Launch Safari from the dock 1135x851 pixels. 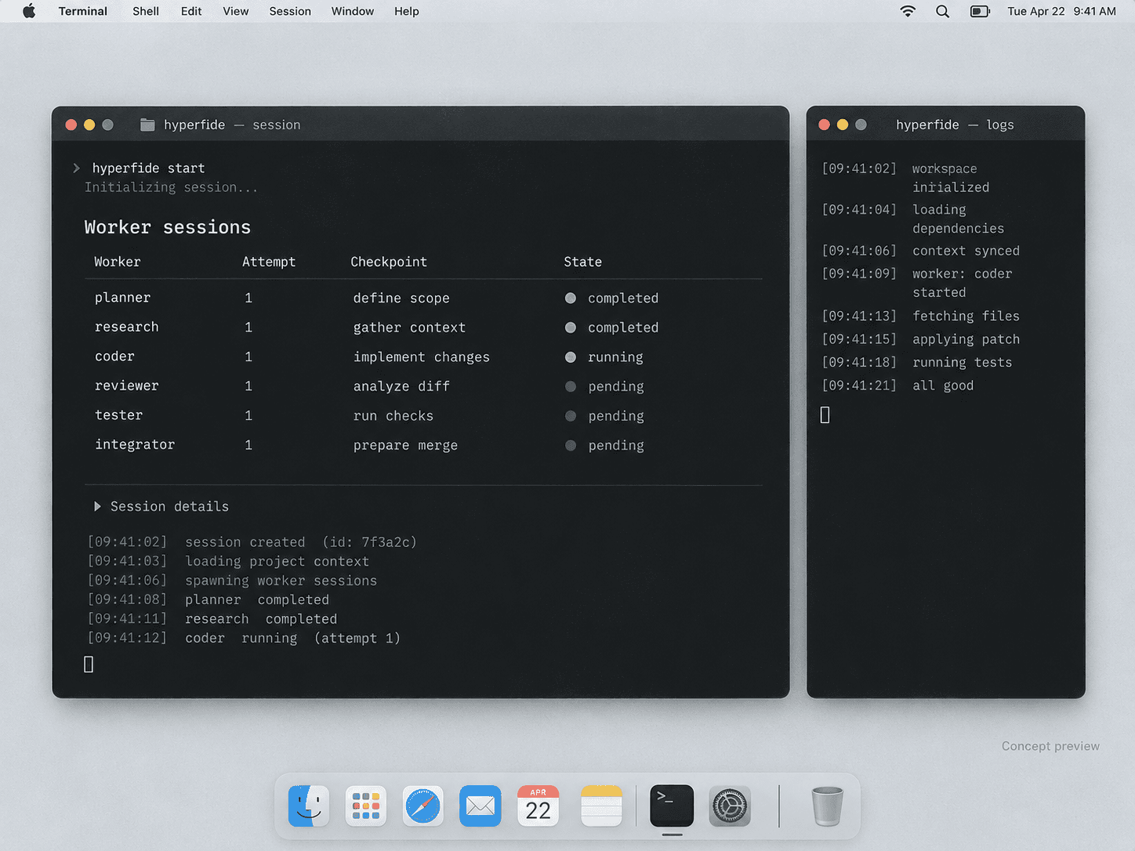point(423,806)
